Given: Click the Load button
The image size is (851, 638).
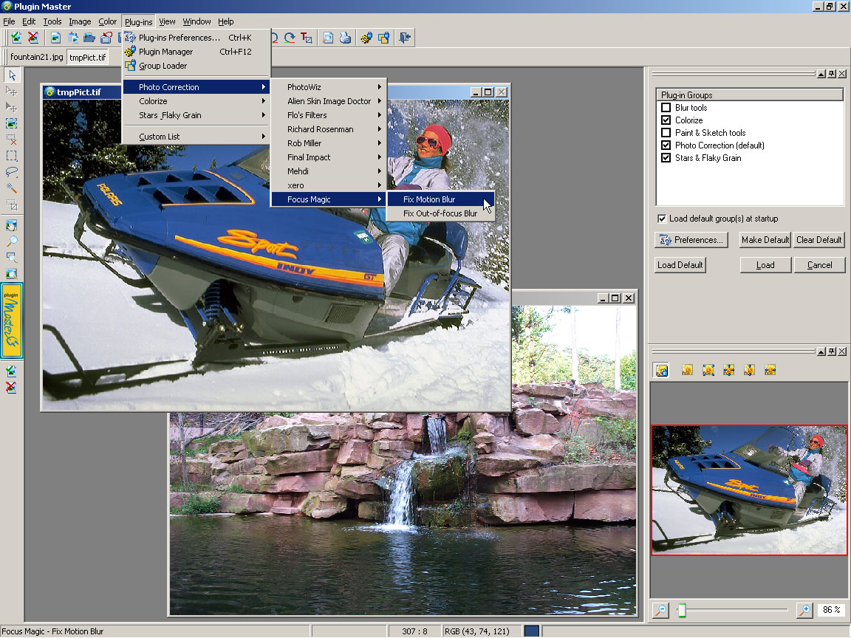Looking at the screenshot, I should [765, 265].
